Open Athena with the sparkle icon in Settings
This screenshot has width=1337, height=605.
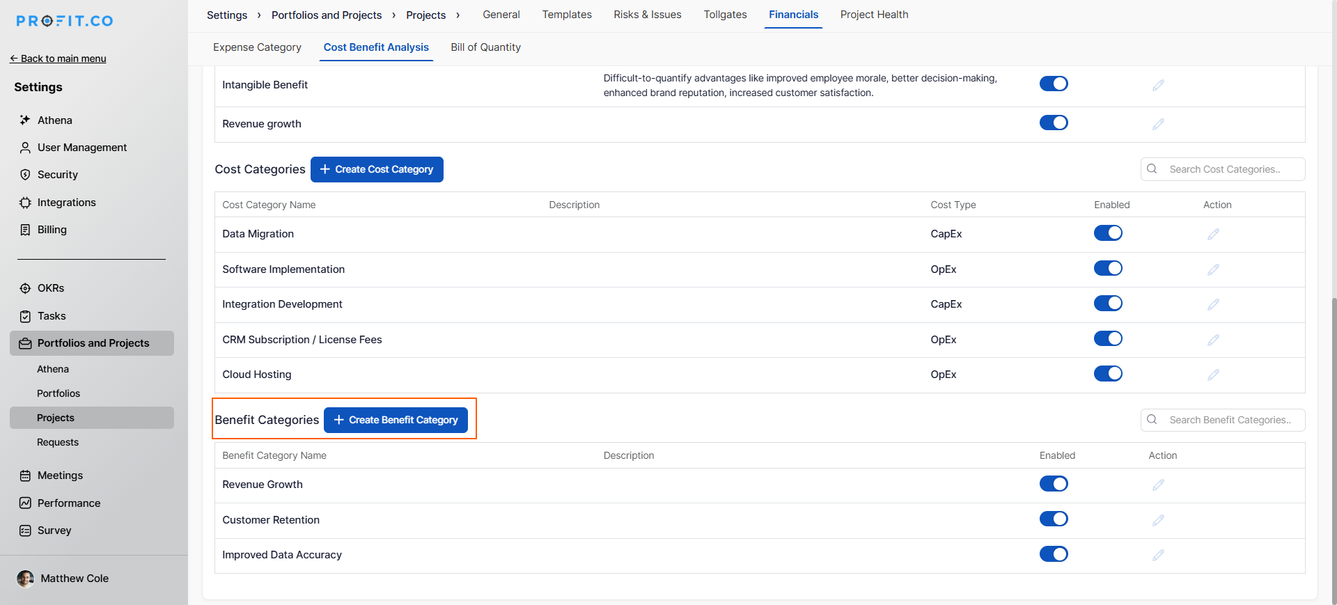pyautogui.click(x=26, y=120)
